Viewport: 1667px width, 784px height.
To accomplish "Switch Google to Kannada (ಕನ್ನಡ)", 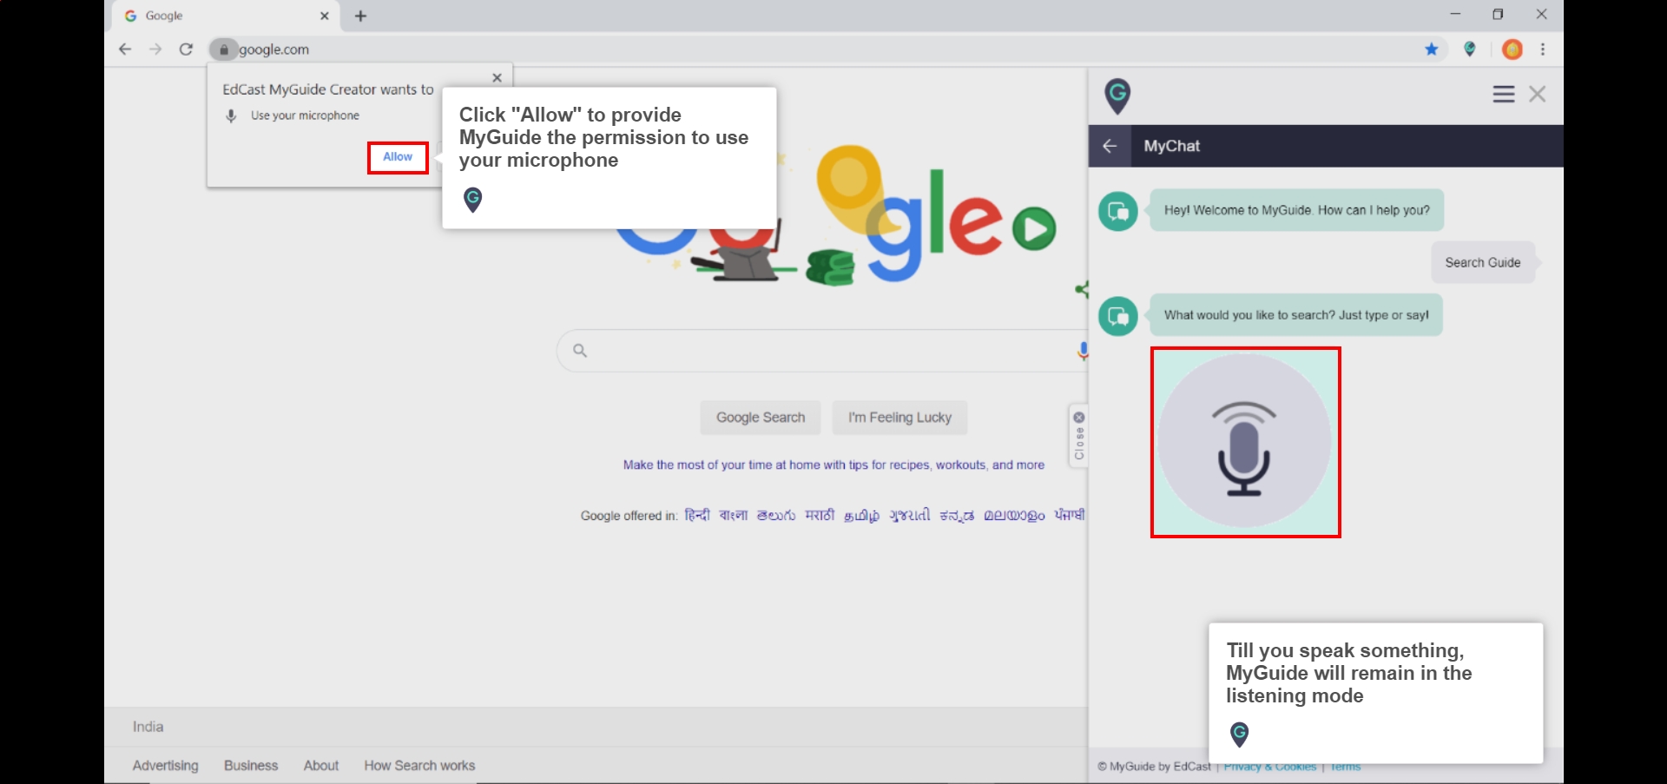I will coord(957,516).
